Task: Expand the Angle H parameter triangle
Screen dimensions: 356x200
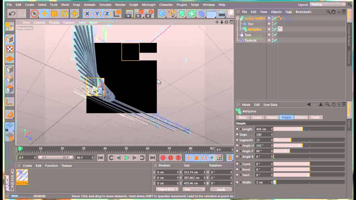Action: pyautogui.click(x=241, y=146)
